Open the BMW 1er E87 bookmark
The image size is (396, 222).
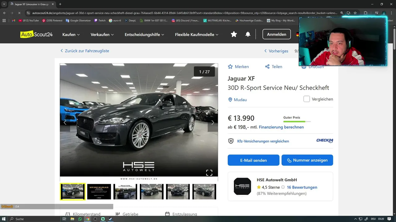coord(153,21)
